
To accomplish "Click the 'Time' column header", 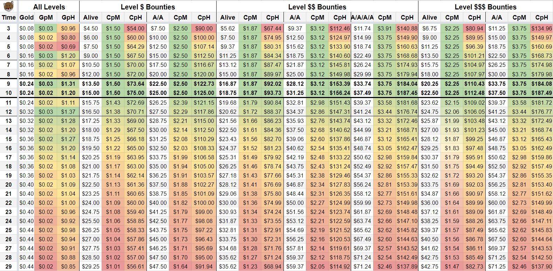I will click(9, 17).
